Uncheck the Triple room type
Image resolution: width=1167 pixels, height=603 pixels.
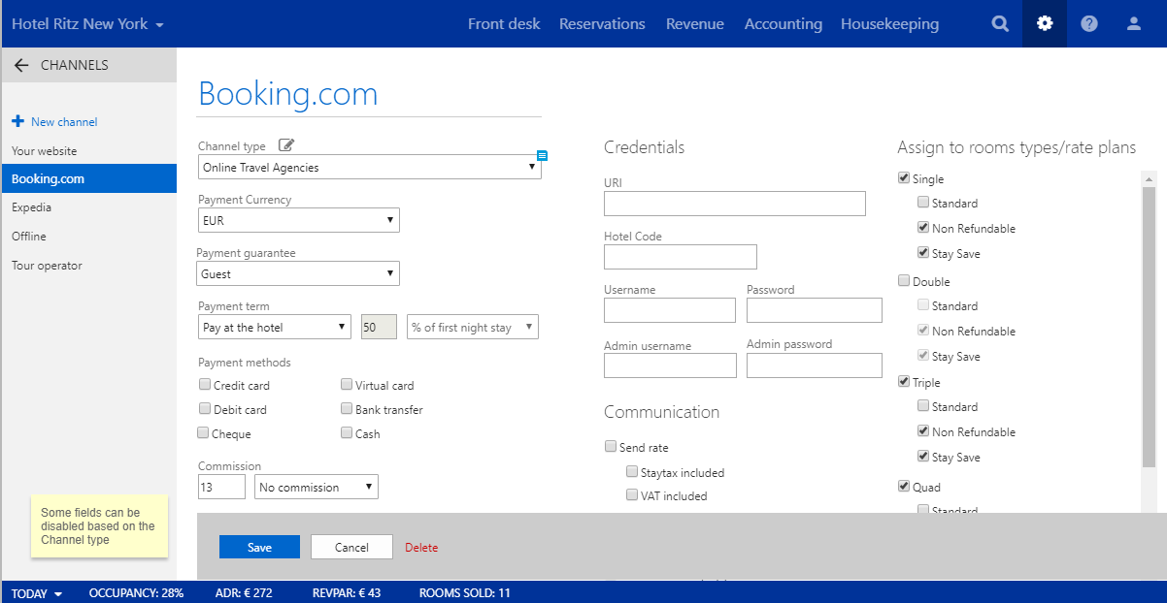[904, 382]
